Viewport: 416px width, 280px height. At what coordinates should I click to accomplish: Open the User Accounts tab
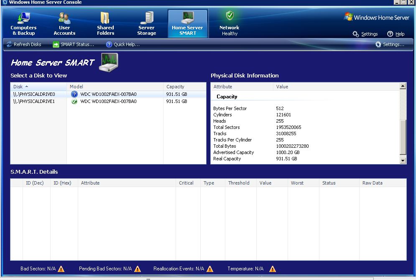coord(64,24)
